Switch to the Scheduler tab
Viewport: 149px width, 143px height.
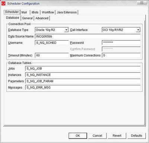[x=12, y=12]
